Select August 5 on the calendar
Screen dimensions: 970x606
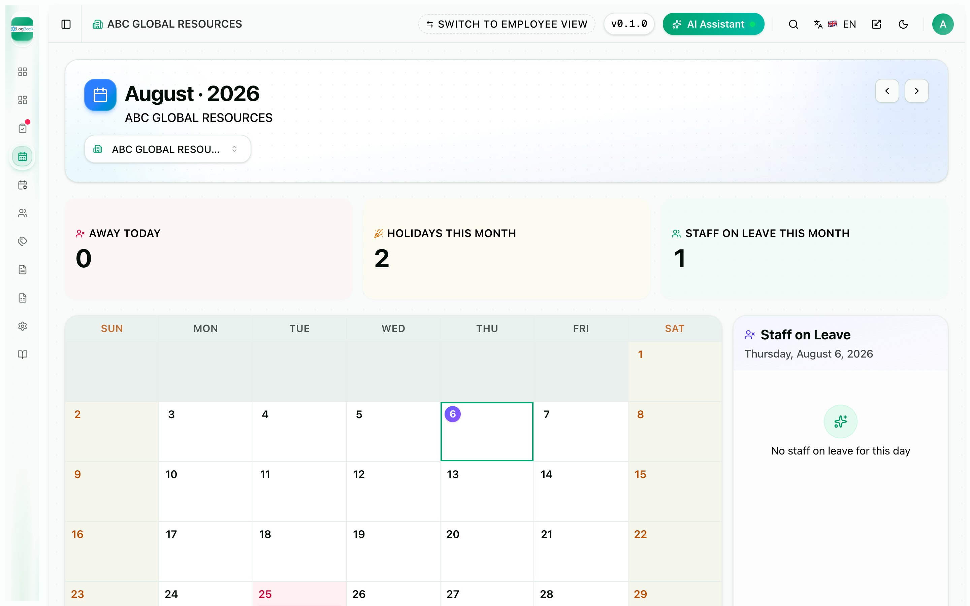[393, 432]
